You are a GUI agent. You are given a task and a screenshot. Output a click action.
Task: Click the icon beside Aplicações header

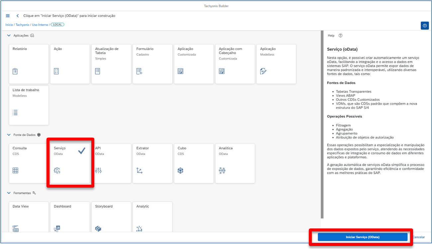coord(32,35)
